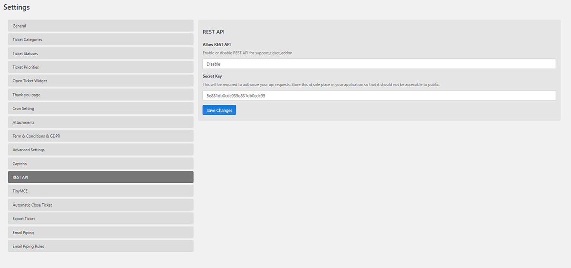Open the Export Ticket section
This screenshot has height=268, width=571.
[x=100, y=218]
